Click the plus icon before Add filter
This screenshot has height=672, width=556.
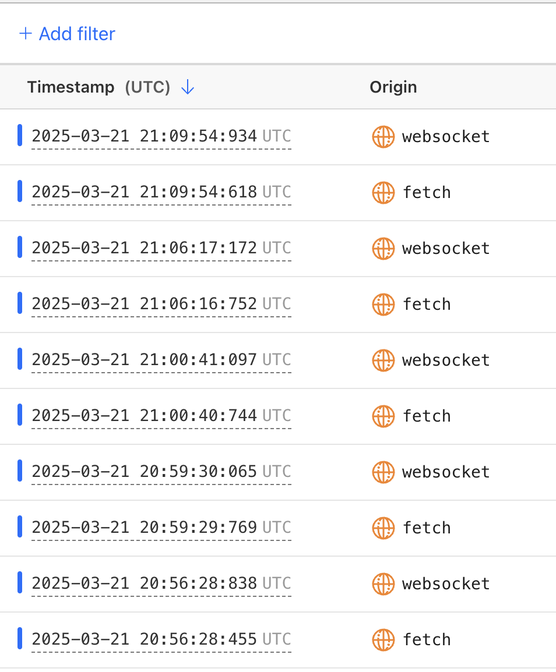coord(26,34)
